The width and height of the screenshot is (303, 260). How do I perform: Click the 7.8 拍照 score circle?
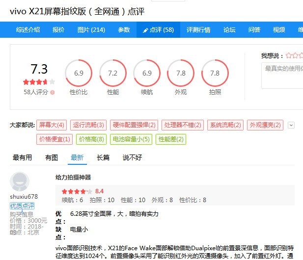(215, 73)
